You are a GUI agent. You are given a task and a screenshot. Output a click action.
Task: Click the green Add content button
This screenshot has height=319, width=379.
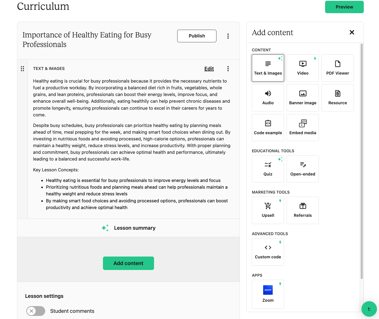point(128,263)
